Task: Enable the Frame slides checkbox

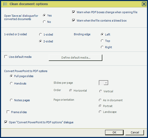Action: tap(8, 112)
